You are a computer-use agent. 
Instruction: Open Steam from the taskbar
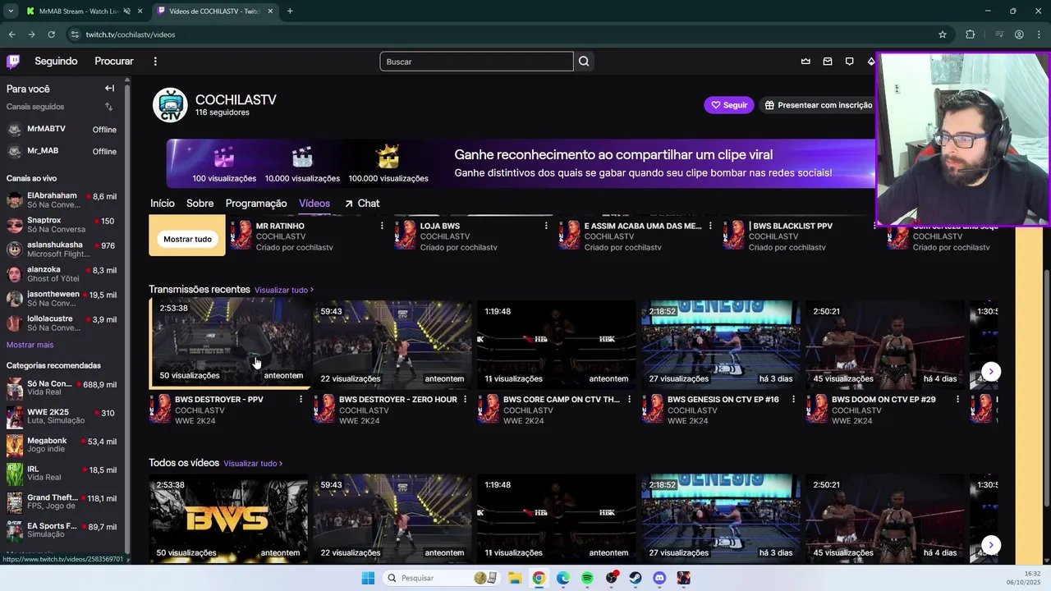pyautogui.click(x=636, y=578)
